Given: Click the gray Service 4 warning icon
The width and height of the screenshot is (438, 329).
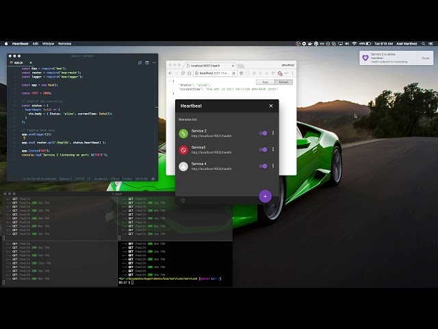Looking at the screenshot, I should point(183,167).
